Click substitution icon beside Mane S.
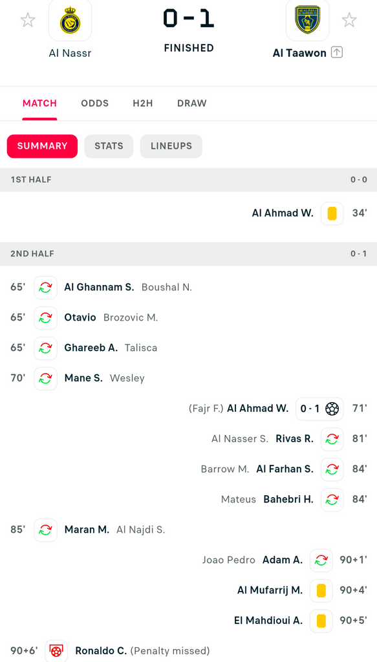Viewport: 377px width, 662px height. [x=46, y=378]
